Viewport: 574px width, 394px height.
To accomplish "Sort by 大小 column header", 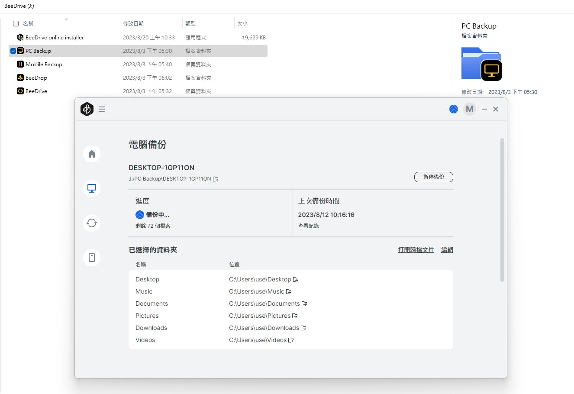I will 242,23.
